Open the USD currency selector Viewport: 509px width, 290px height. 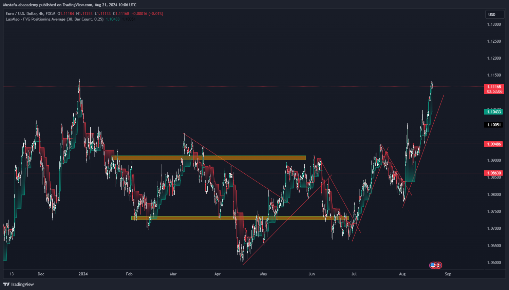point(494,14)
